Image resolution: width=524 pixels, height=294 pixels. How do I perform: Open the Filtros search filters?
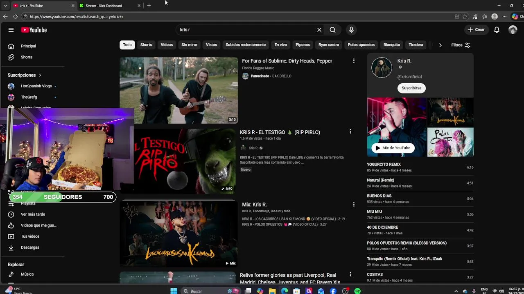461,45
